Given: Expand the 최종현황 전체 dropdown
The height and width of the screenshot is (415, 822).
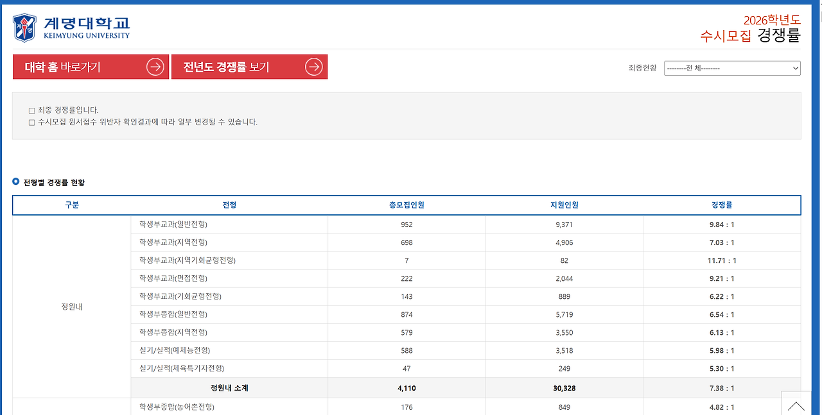Looking at the screenshot, I should pos(732,68).
